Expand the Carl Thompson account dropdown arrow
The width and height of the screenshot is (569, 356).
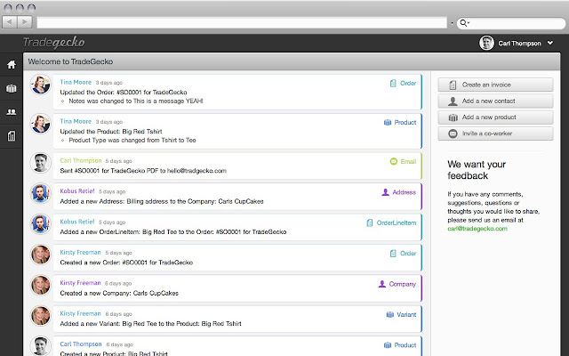pos(550,43)
